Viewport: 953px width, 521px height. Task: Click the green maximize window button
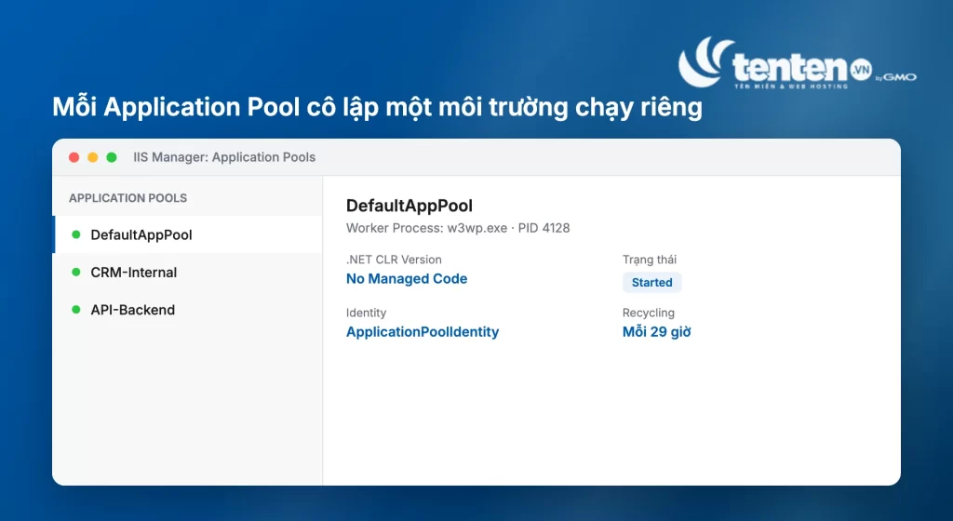click(x=112, y=157)
